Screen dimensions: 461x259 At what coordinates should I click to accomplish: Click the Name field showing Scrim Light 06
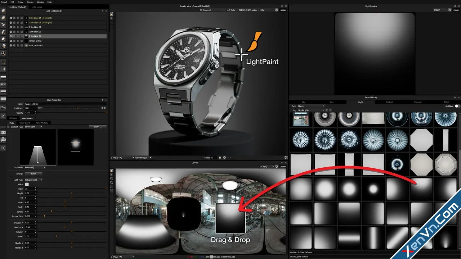click(65, 104)
